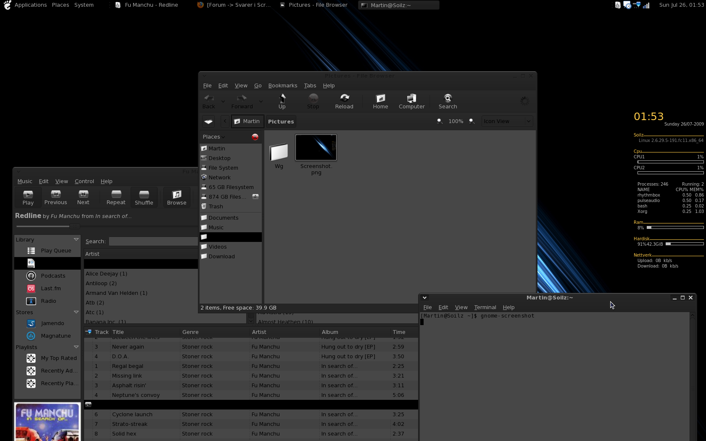Image resolution: width=706 pixels, height=441 pixels.
Task: Click the Fu Manchu album cover
Action: coord(47,422)
